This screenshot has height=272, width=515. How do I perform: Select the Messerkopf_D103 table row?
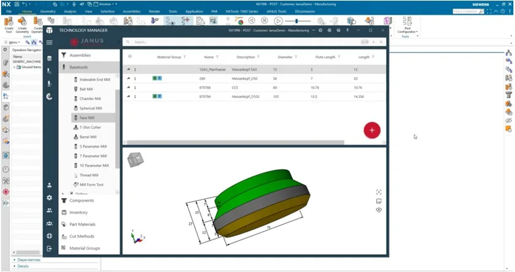pos(254,97)
